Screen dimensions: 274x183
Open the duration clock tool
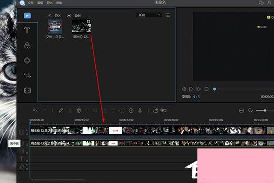point(131,110)
